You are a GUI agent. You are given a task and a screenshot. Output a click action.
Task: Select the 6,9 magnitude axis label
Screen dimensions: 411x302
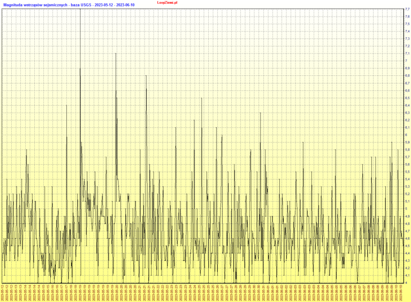pos(407,68)
